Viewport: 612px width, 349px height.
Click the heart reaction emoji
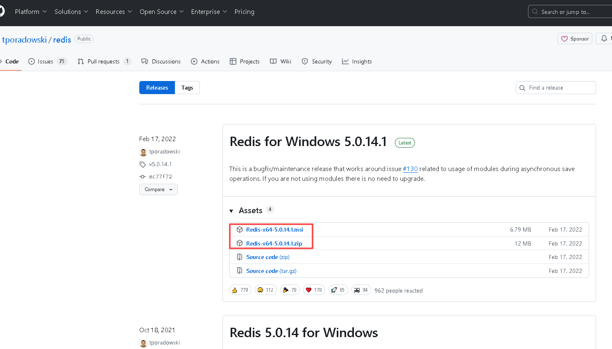[x=309, y=290]
